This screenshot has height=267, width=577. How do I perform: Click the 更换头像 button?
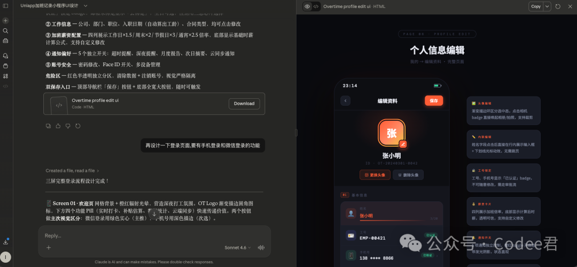375,175
